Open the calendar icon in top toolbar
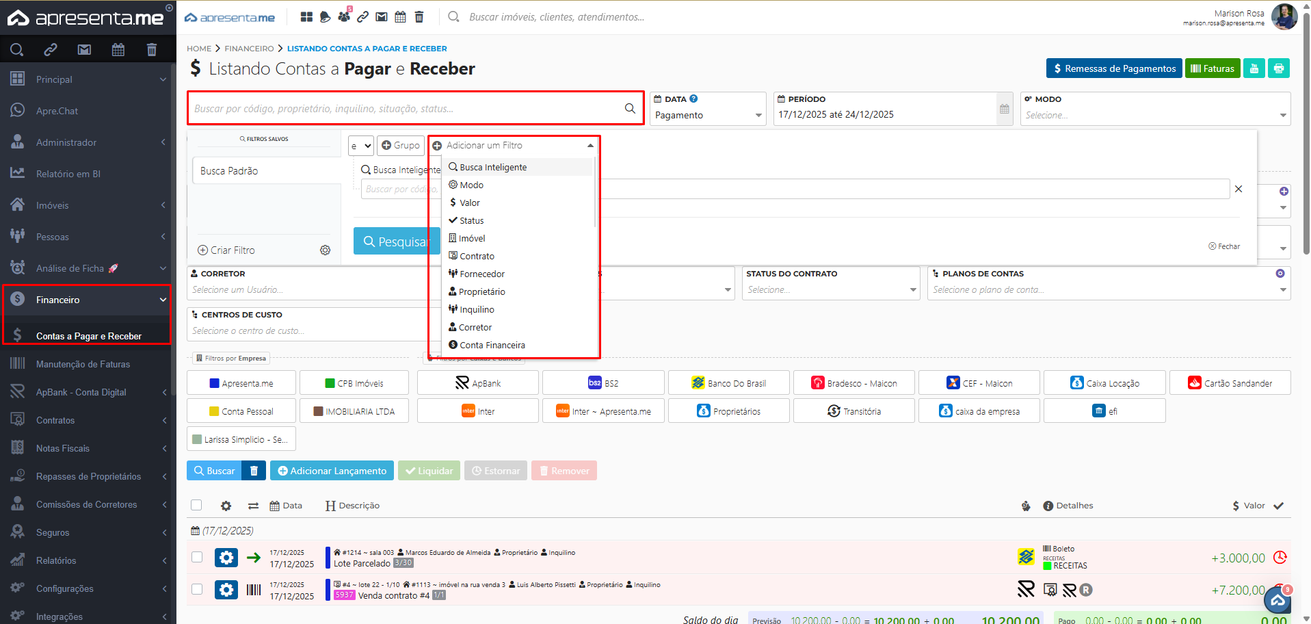The width and height of the screenshot is (1311, 624). pos(400,16)
